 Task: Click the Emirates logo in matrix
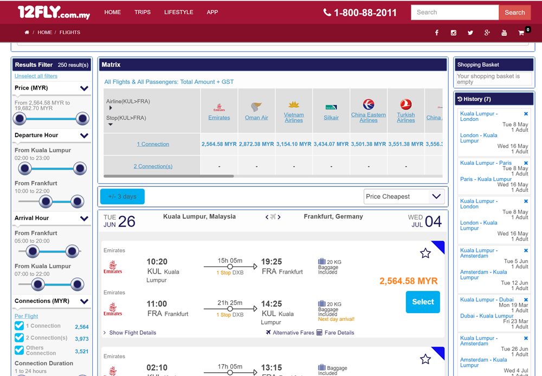click(219, 107)
